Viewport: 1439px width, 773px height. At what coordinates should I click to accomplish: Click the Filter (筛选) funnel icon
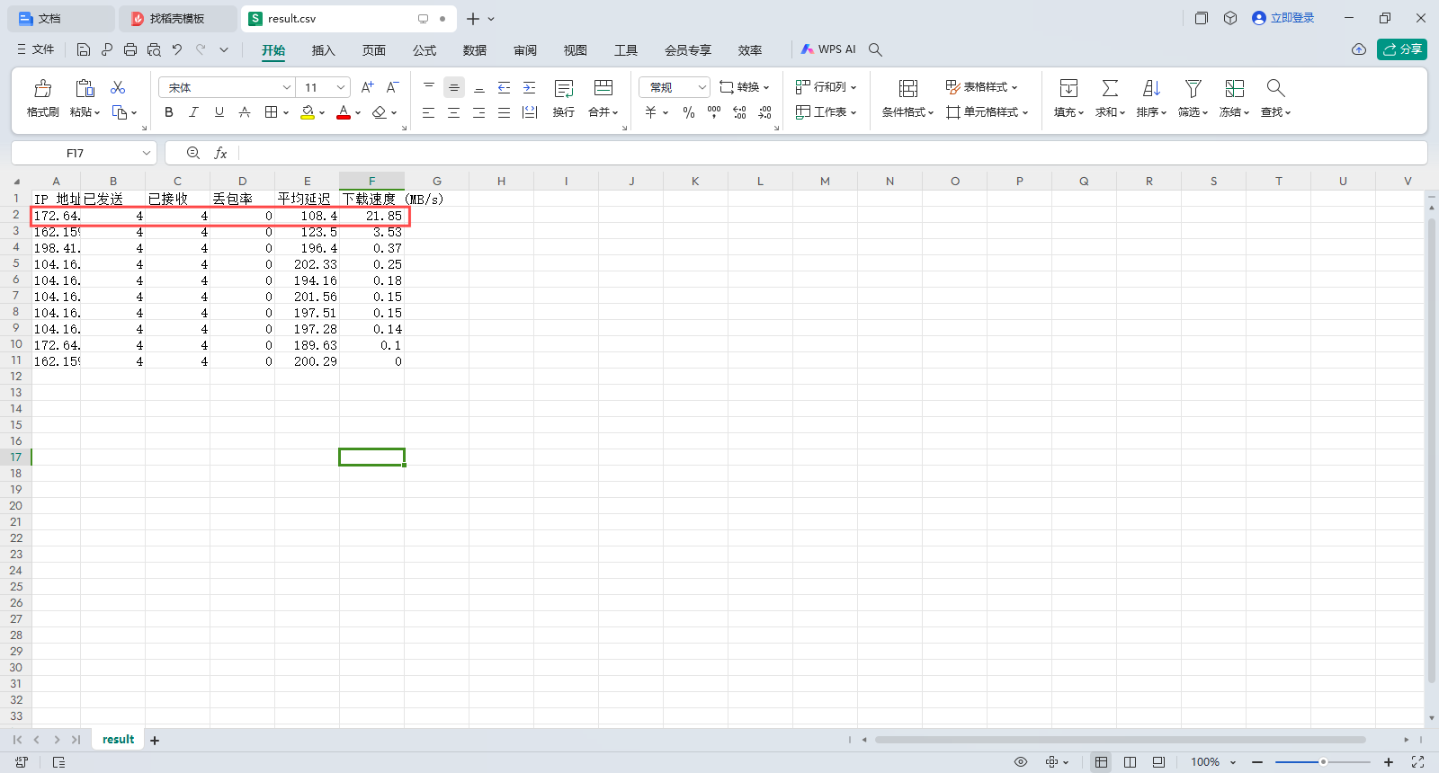coord(1193,88)
